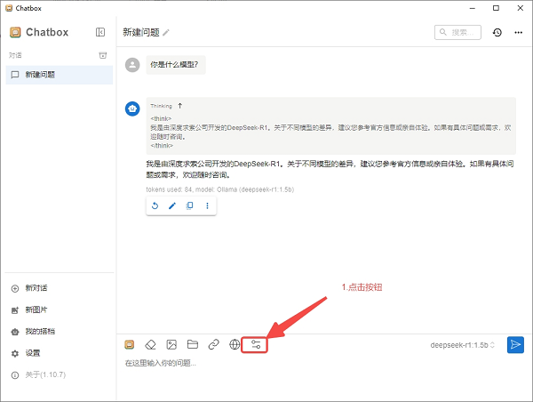533x402 pixels.
Task: Open conversation history clock icon
Action: (x=497, y=32)
